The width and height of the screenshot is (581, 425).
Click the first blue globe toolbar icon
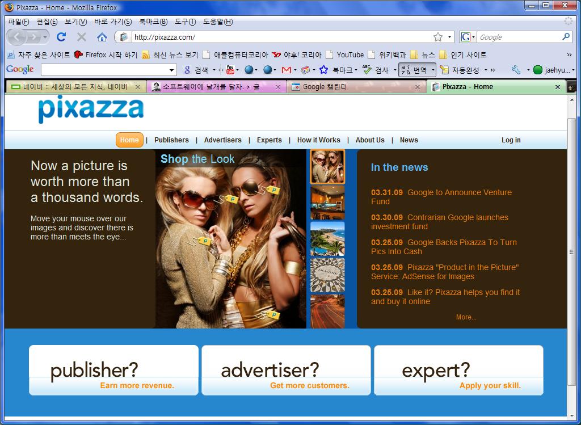point(249,70)
